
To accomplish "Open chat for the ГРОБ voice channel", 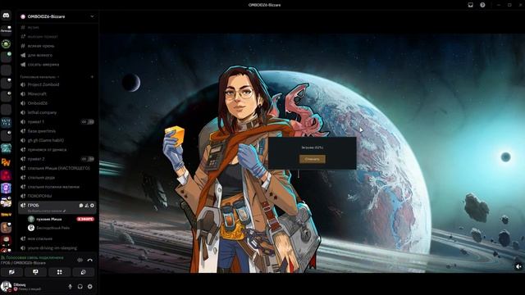I will pyautogui.click(x=80, y=206).
